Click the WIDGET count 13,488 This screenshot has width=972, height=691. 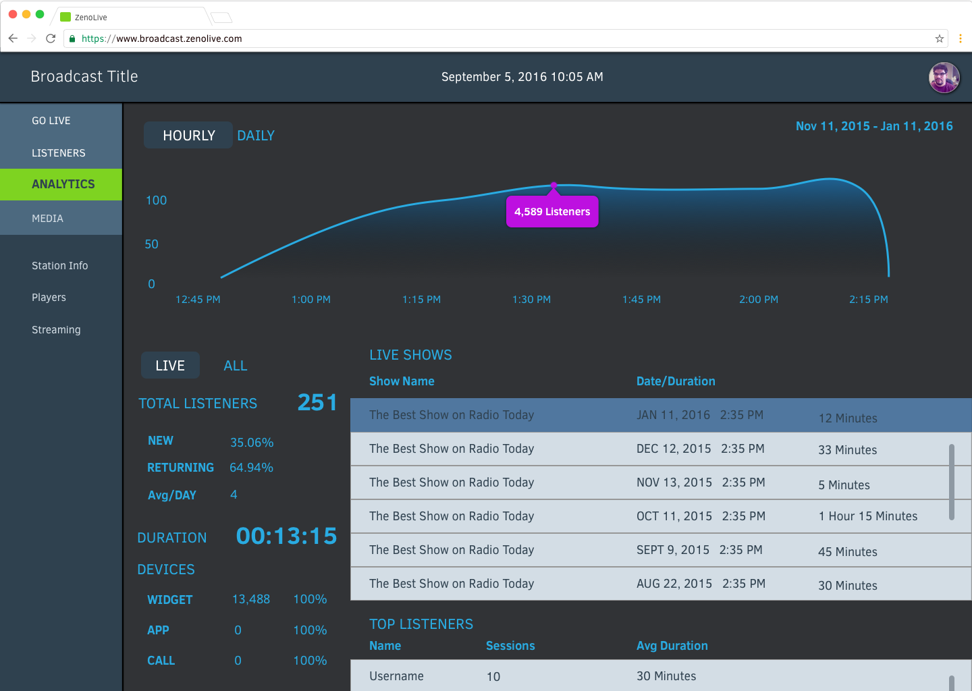click(251, 599)
